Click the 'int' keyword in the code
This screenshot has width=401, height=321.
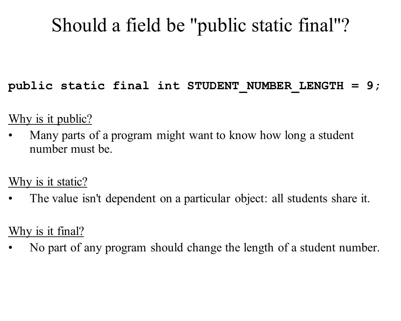click(168, 86)
